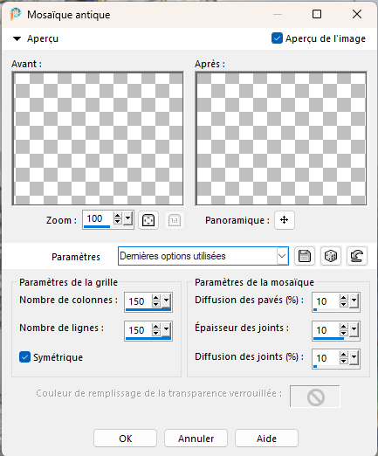Click the OK button

tap(125, 438)
